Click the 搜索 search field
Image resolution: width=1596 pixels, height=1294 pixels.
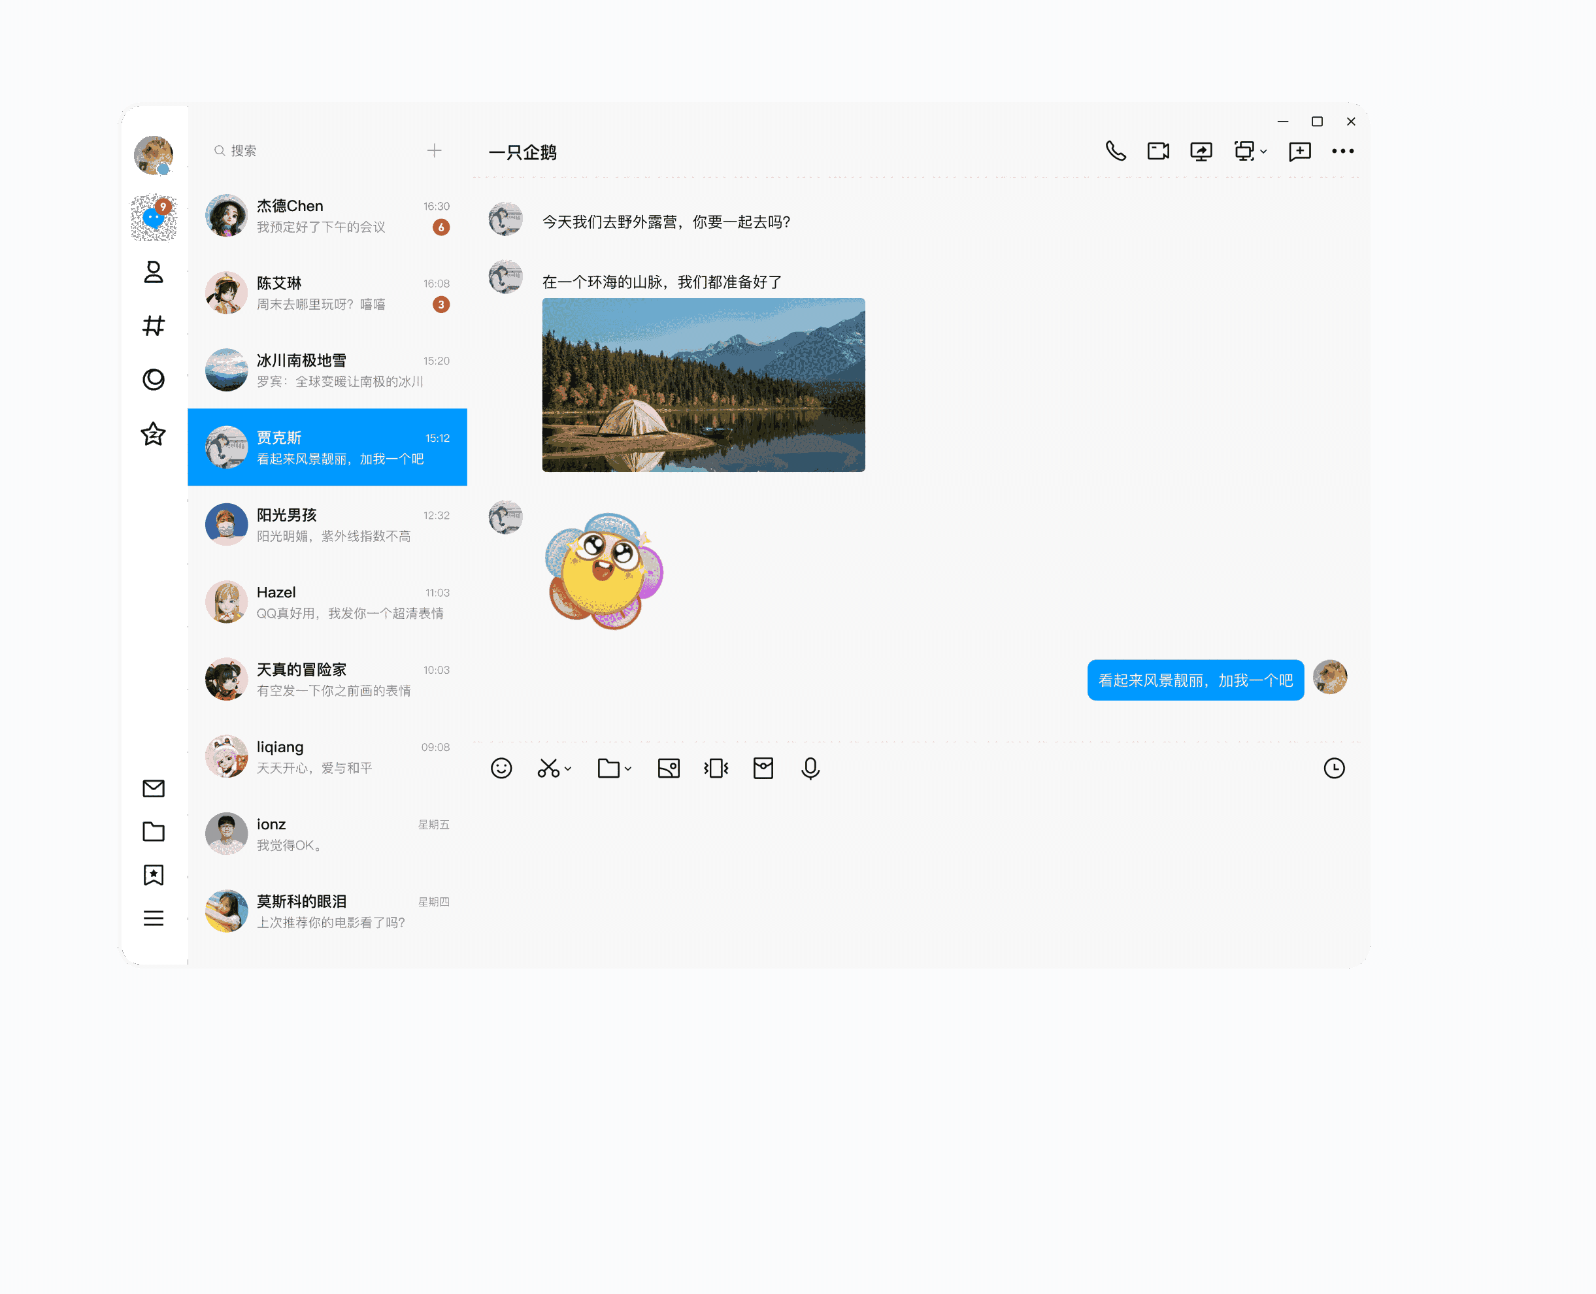coord(313,150)
